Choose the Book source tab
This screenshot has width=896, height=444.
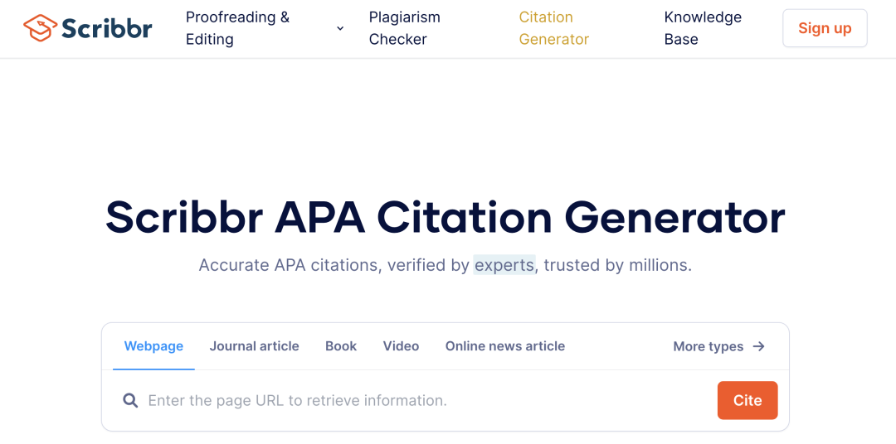pos(341,346)
